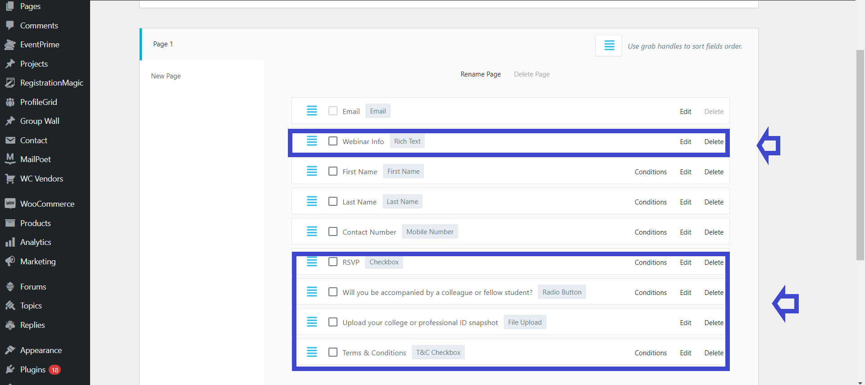Open WooCommerce from the sidebar icon
The image size is (865, 385).
pos(10,204)
